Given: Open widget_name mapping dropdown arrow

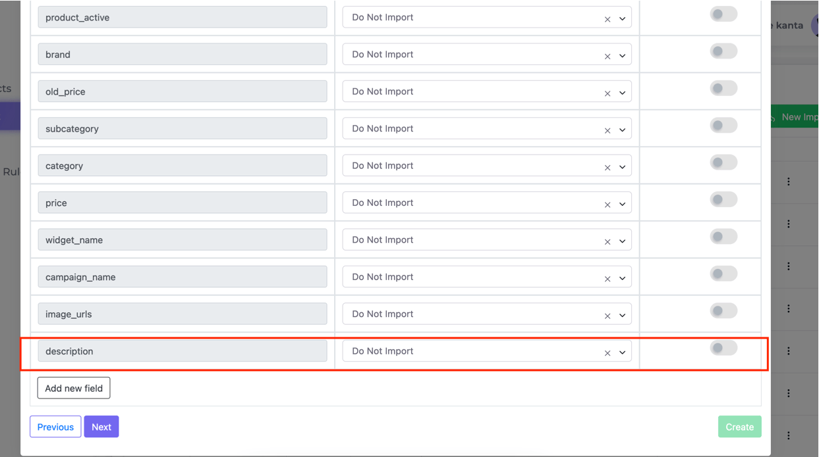Looking at the screenshot, I should [x=622, y=242].
